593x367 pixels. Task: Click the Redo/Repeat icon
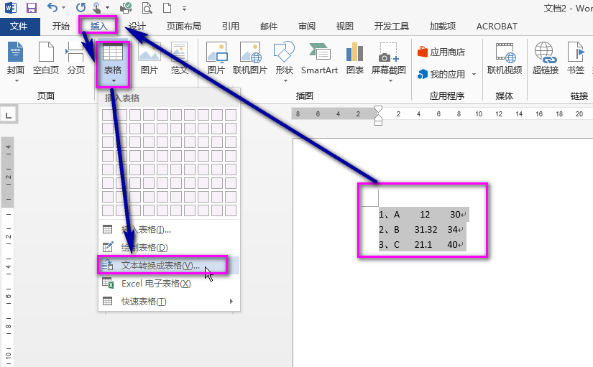click(81, 8)
